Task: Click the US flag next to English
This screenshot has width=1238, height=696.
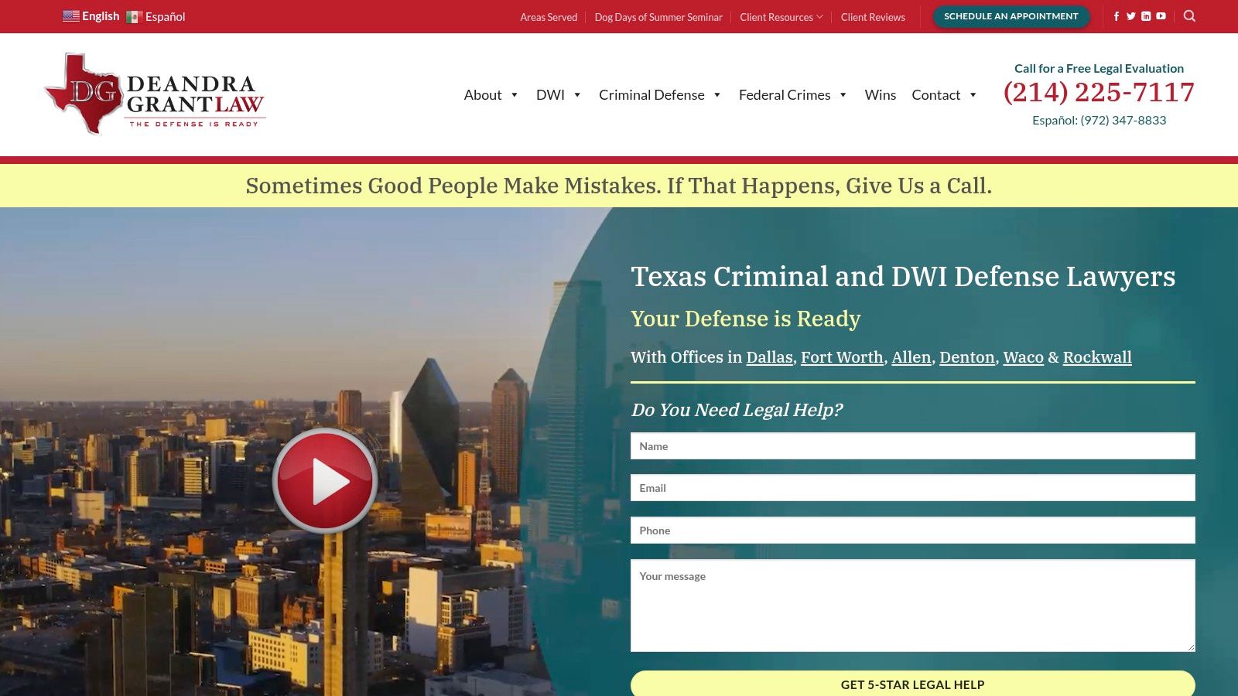Action: pos(70,15)
